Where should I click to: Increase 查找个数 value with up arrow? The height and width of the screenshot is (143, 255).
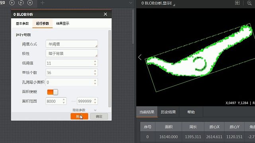click(95, 71)
